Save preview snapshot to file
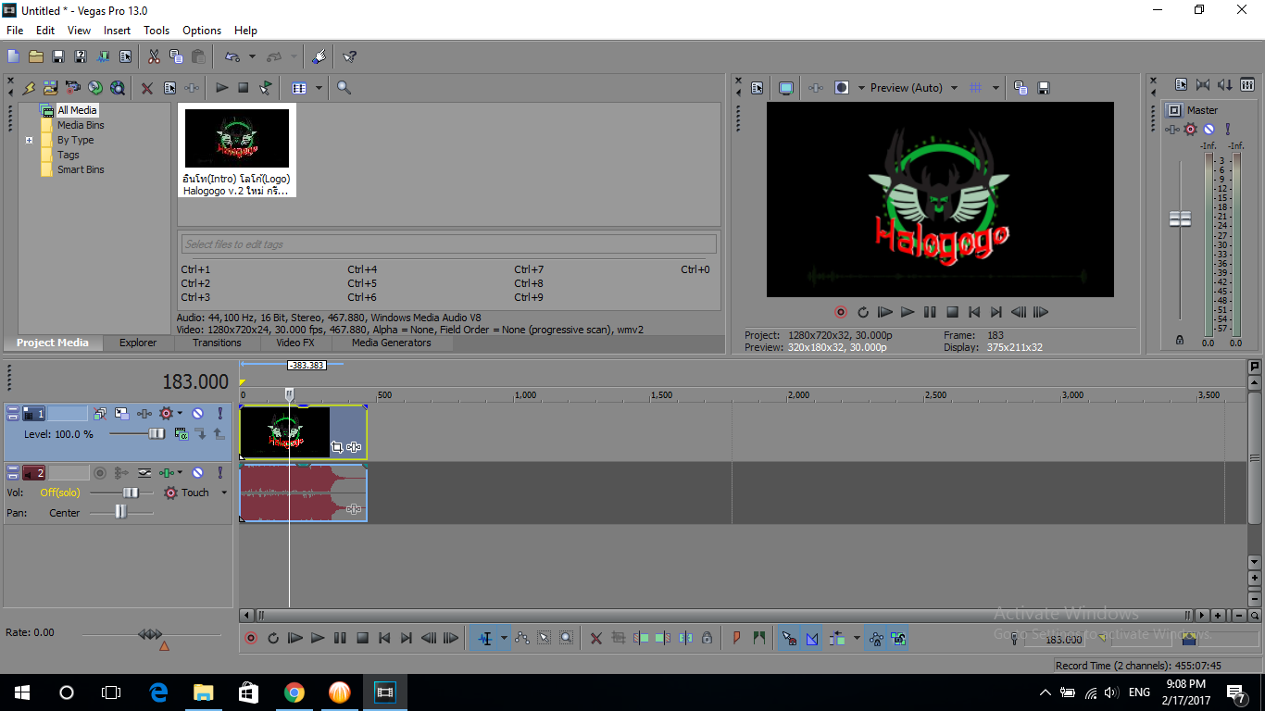 pos(1044,88)
